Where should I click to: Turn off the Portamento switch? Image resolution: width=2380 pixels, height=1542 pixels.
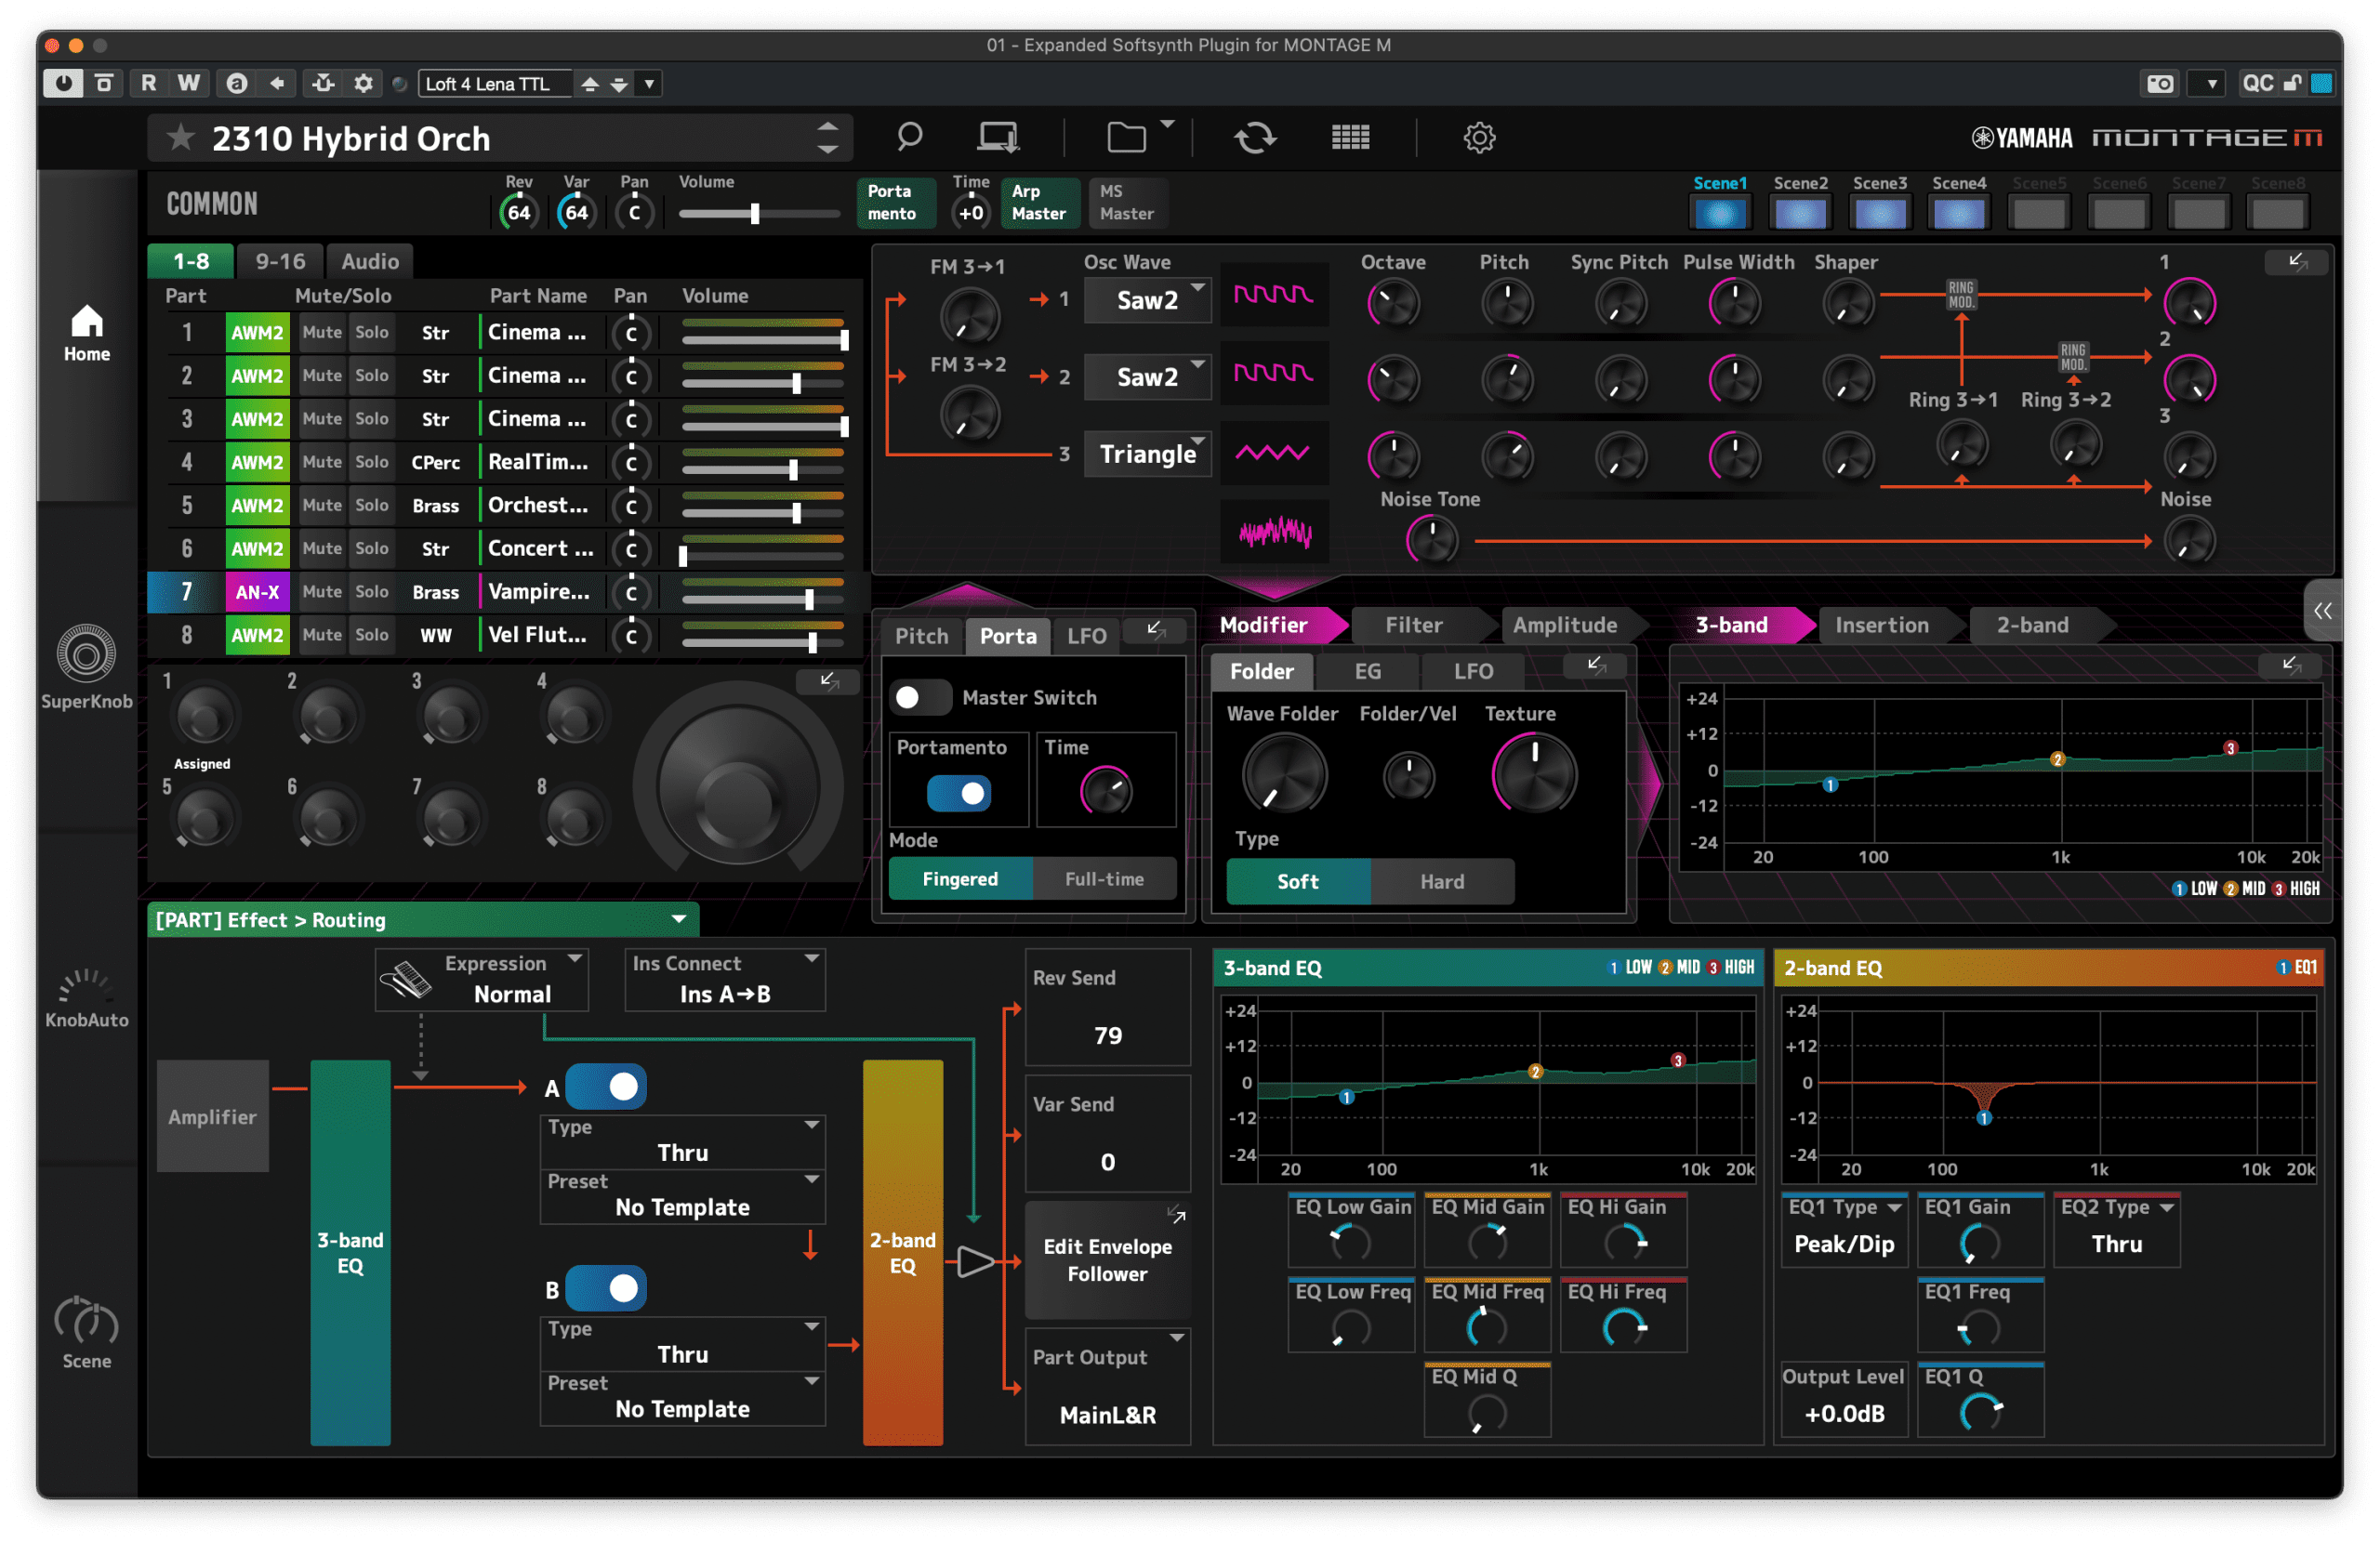point(958,793)
